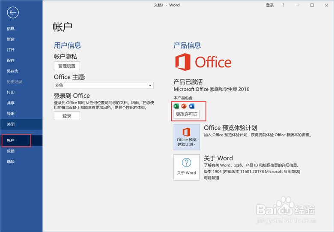334x232 pixels.
Task: Open the Office 主题 彩色 dropdown
Action: click(x=104, y=85)
